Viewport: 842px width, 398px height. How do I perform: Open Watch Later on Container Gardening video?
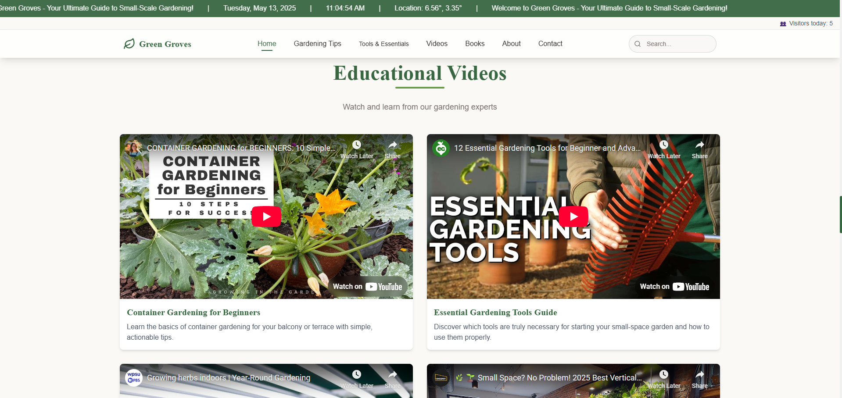356,145
